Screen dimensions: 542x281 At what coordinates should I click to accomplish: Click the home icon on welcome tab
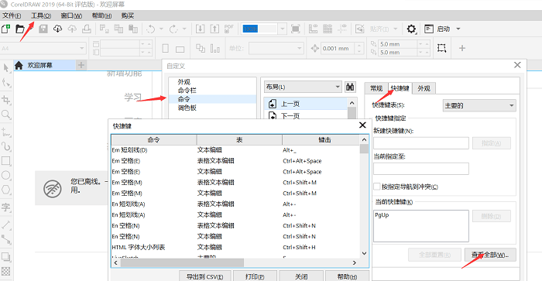(19, 65)
